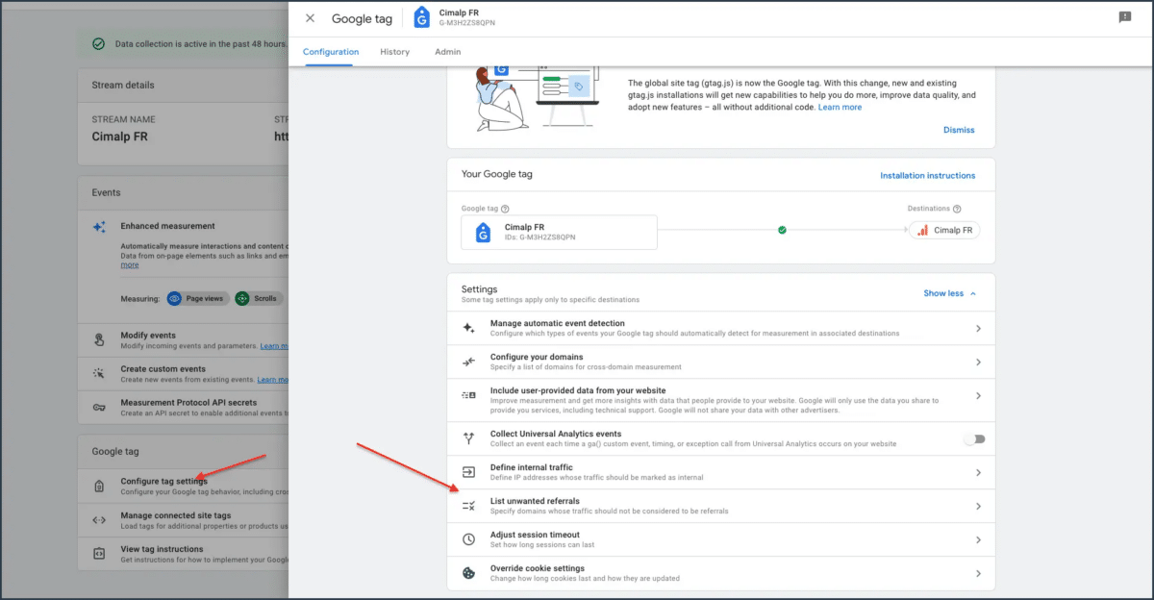Screen dimensions: 1154x600
Task: Click the Collect Universal Analytics events fork icon
Action: click(468, 438)
